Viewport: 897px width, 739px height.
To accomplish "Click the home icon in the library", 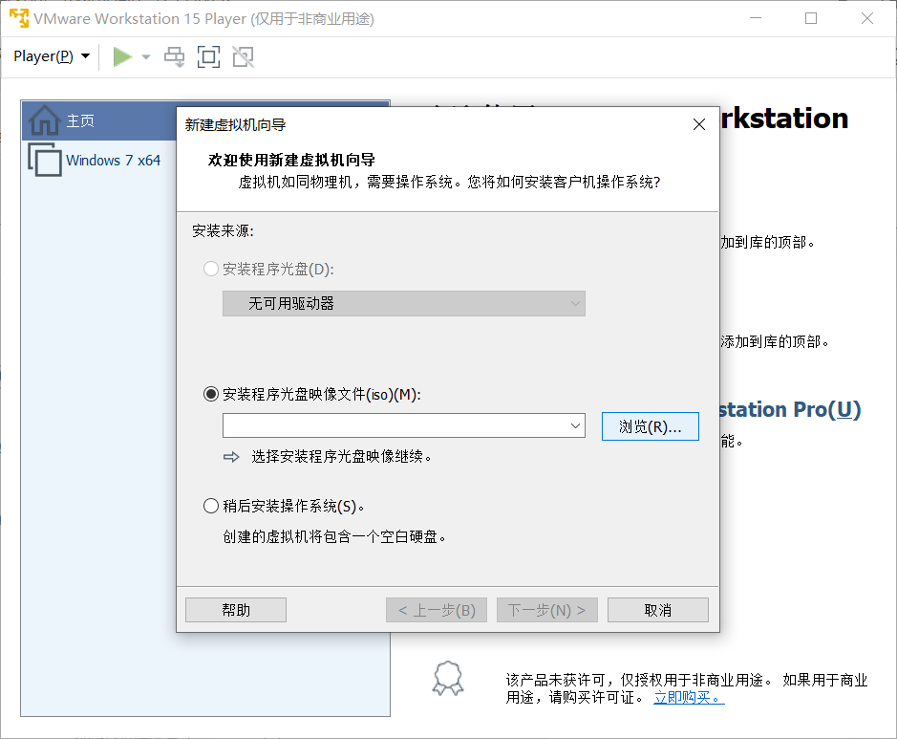I will point(44,120).
